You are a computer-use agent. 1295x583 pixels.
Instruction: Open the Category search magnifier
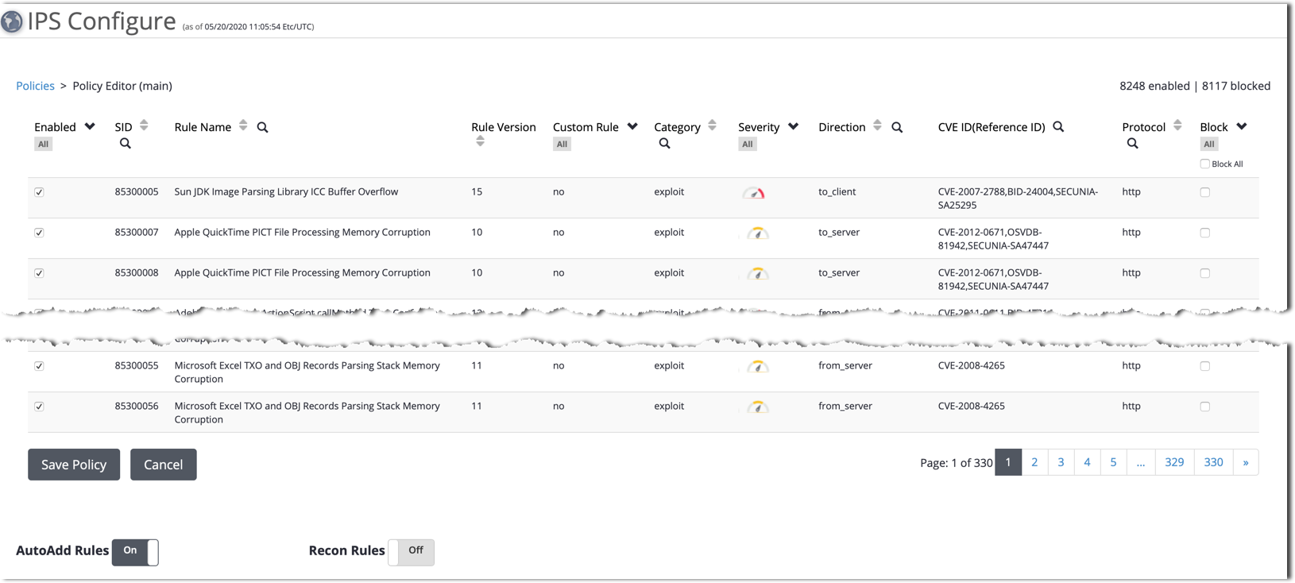click(x=664, y=144)
